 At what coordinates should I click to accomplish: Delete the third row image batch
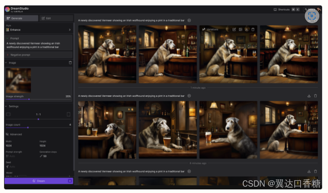click(315, 171)
